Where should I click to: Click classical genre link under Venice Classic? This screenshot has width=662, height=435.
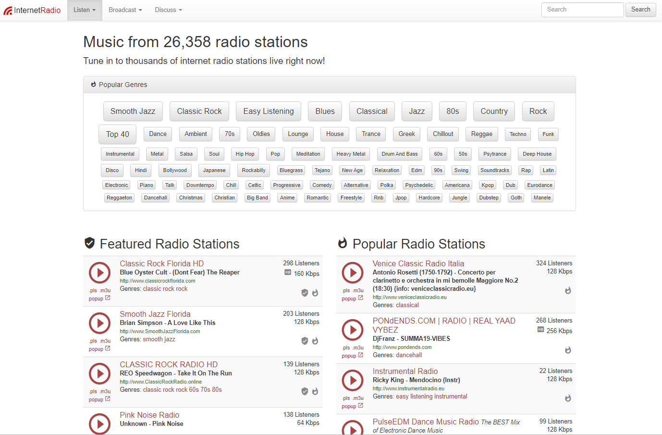tap(407, 305)
